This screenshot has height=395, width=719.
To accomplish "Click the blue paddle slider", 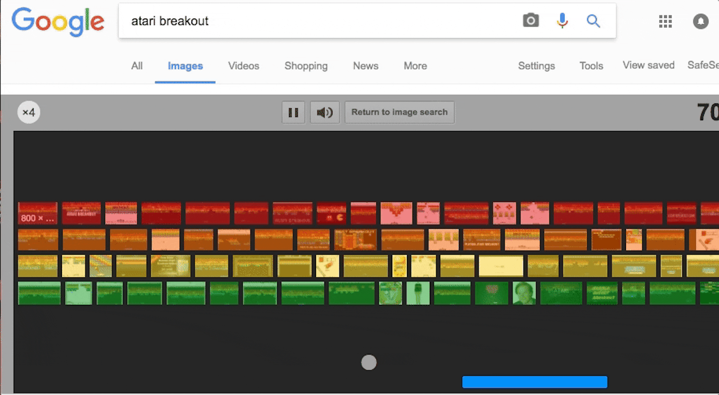I will [535, 382].
